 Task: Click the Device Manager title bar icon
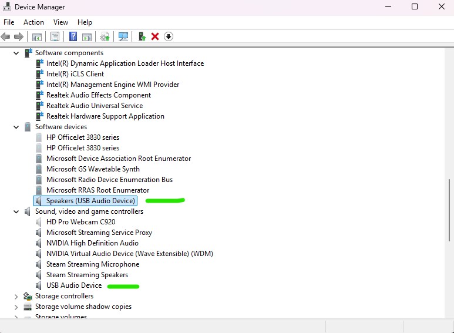click(x=6, y=6)
